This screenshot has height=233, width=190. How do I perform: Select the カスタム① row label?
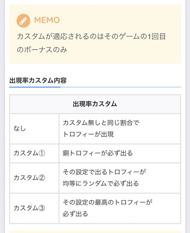[x=29, y=153]
